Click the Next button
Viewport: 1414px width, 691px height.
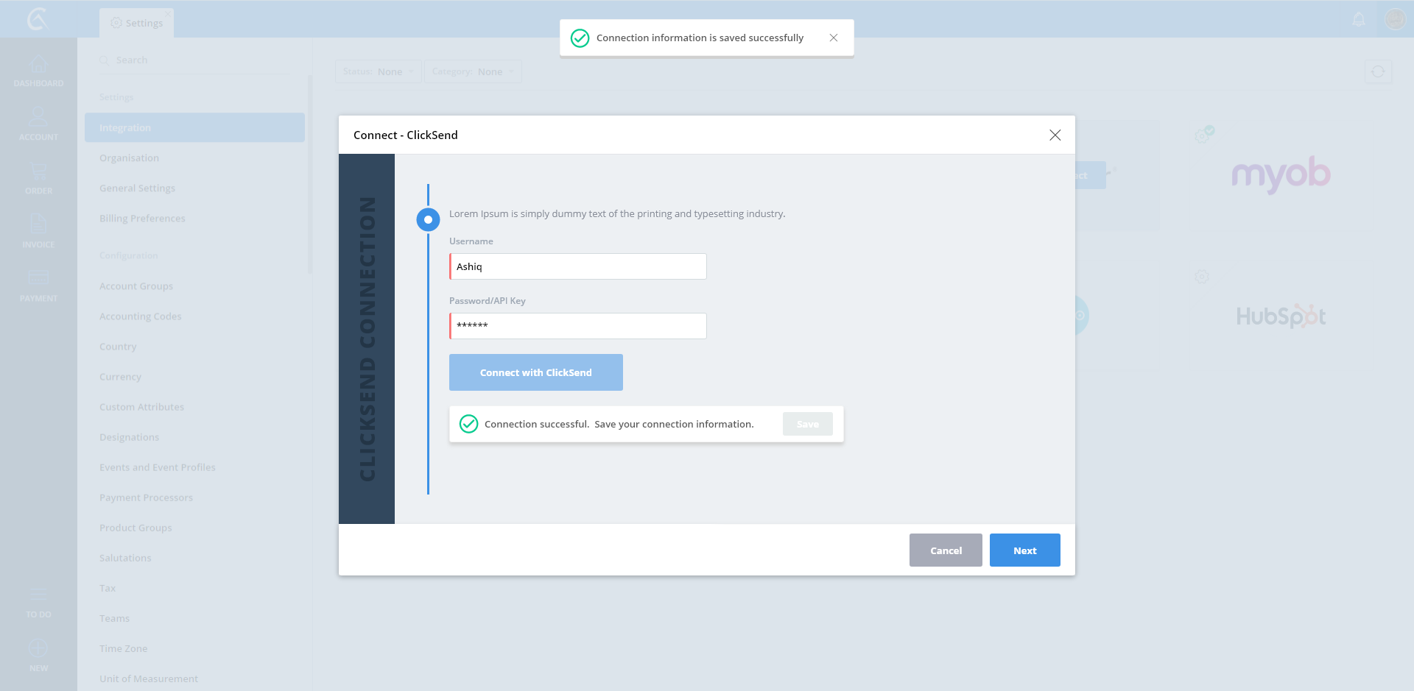(x=1024, y=550)
